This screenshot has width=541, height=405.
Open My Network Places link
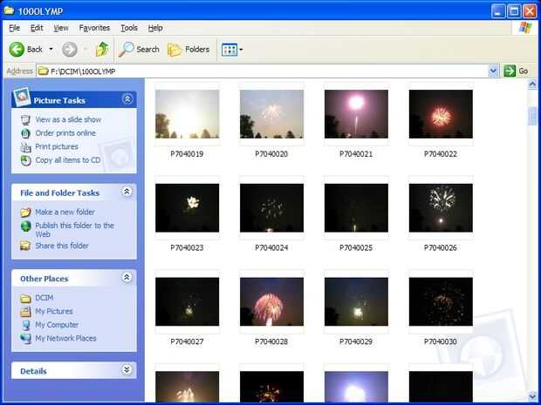[66, 339]
